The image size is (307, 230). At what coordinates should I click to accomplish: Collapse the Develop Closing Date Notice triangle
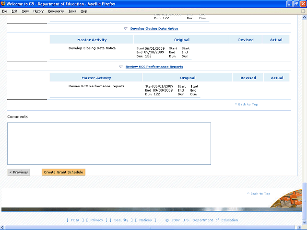[x=126, y=29]
